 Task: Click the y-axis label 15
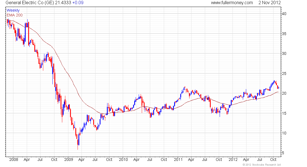coord(284,113)
